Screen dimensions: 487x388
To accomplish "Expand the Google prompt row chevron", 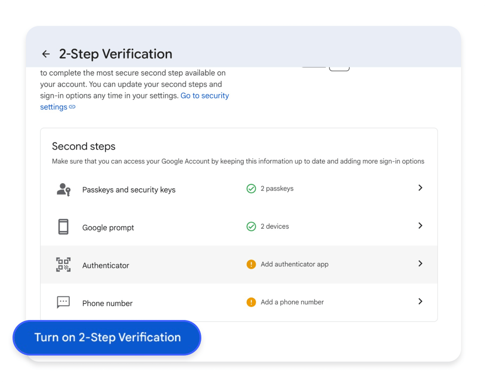I will click(x=420, y=226).
